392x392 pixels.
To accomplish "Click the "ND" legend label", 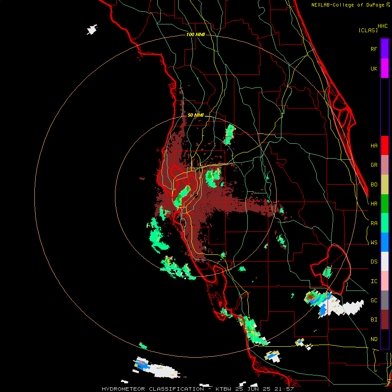I will (374, 339).
